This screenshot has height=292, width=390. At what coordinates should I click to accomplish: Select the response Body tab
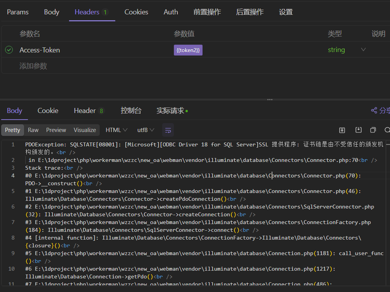click(14, 111)
